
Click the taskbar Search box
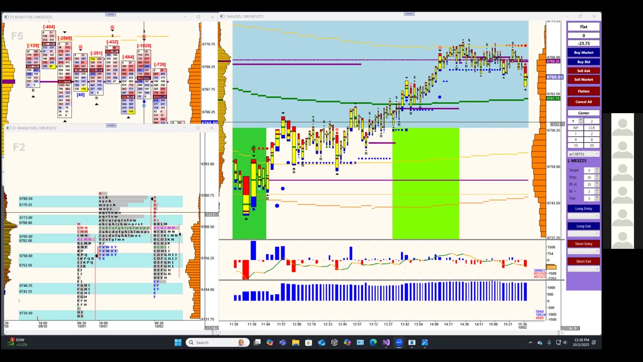[218, 342]
